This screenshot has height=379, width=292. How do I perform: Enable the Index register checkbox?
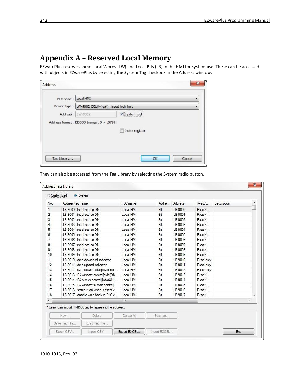pos(122,131)
